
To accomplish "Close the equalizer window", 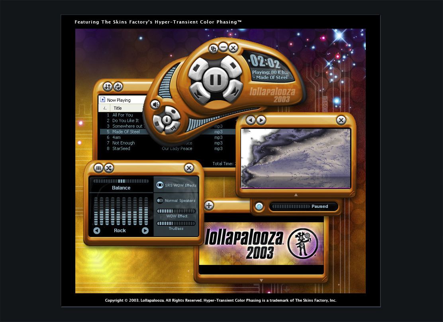I will [189, 168].
